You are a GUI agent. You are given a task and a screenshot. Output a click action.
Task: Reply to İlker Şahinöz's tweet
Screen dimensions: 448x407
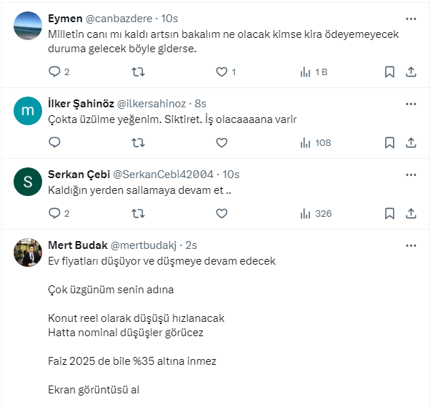(x=54, y=142)
